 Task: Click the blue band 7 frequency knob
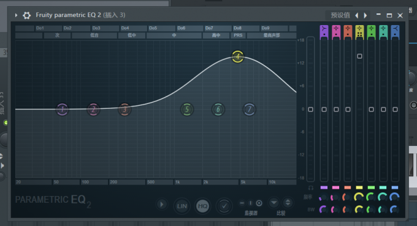394,197
